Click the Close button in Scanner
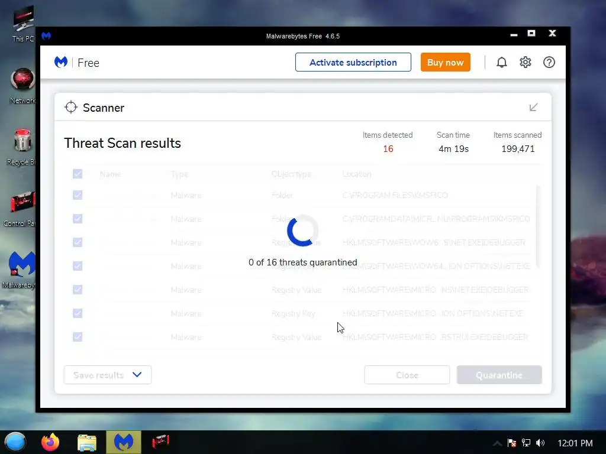 coord(407,375)
